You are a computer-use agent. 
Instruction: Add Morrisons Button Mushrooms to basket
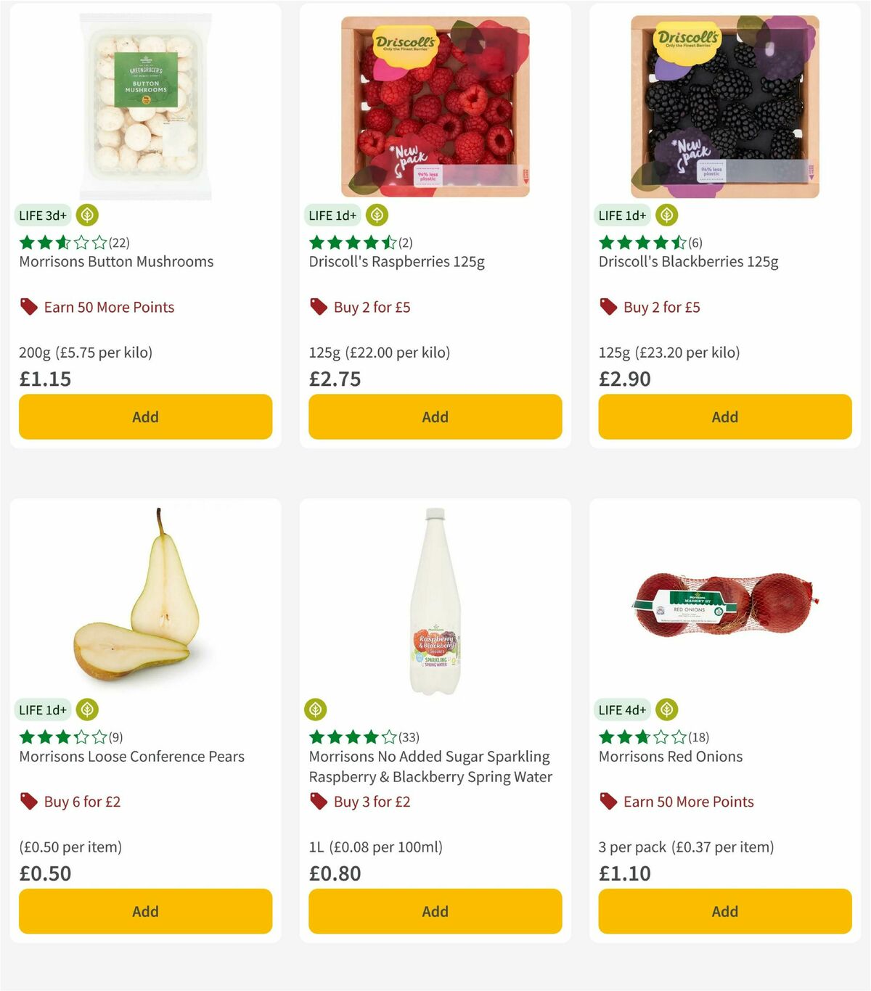(x=145, y=416)
